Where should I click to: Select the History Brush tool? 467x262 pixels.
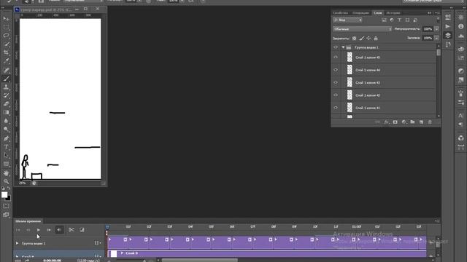click(x=6, y=95)
